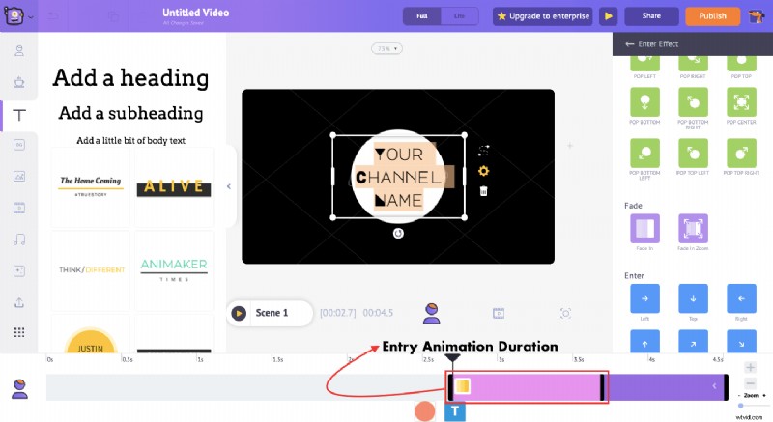Preview the video with yellow play button
Image resolution: width=773 pixels, height=422 pixels.
coord(609,16)
